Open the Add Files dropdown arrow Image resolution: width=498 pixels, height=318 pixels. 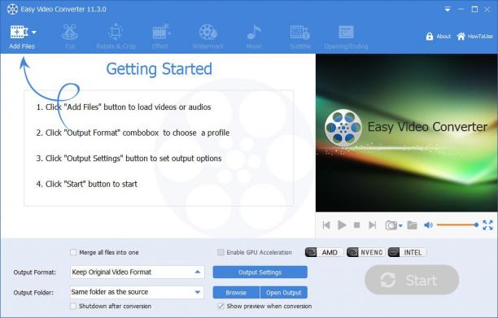(x=34, y=33)
